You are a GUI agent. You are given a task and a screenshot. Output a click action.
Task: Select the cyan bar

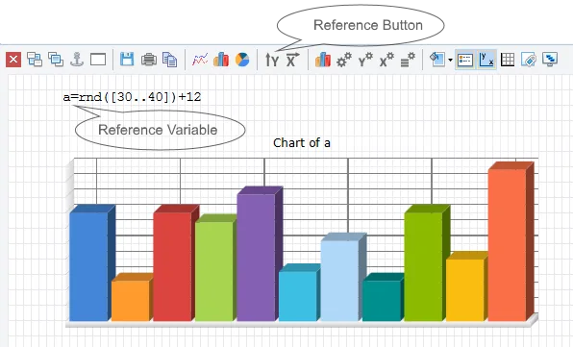click(x=298, y=296)
